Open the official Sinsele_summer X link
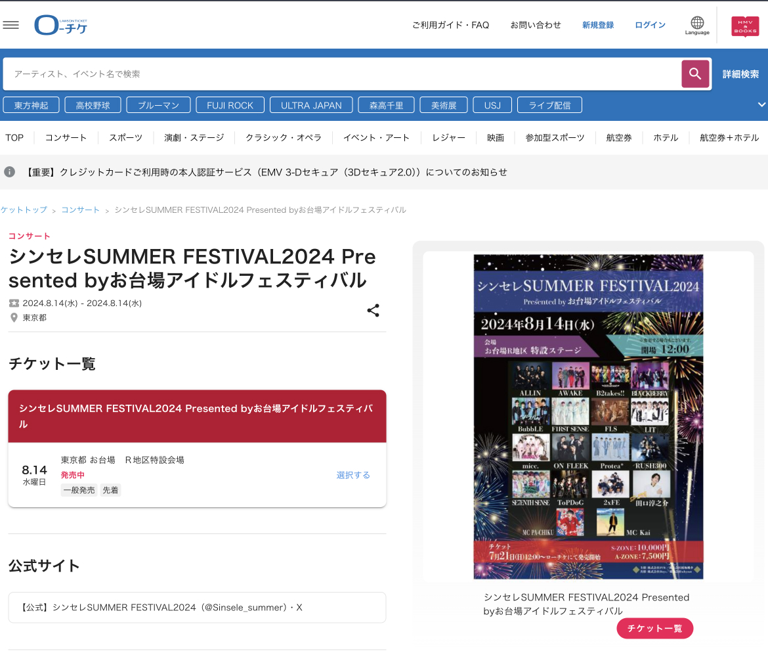The height and width of the screenshot is (653, 768). point(197,608)
